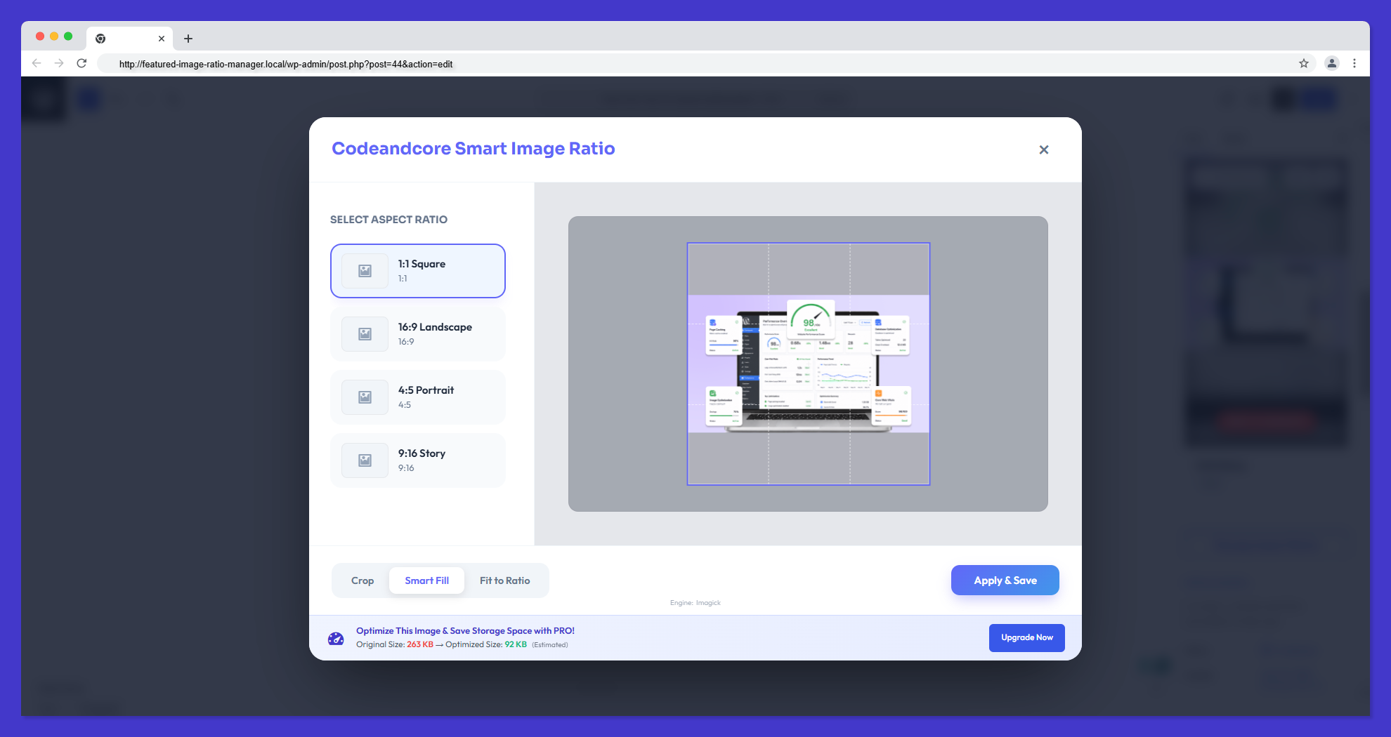Click the browser forward arrow
The image size is (1391, 737).
(x=59, y=63)
